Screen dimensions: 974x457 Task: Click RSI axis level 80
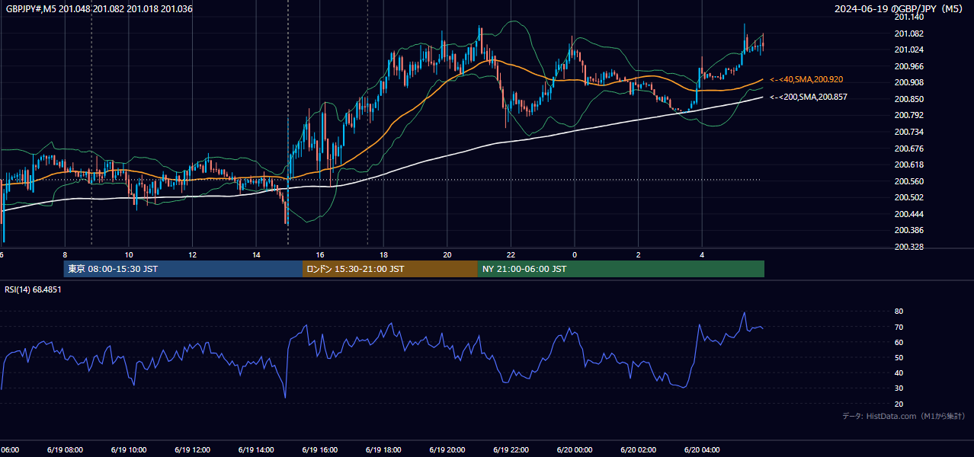pyautogui.click(x=899, y=312)
